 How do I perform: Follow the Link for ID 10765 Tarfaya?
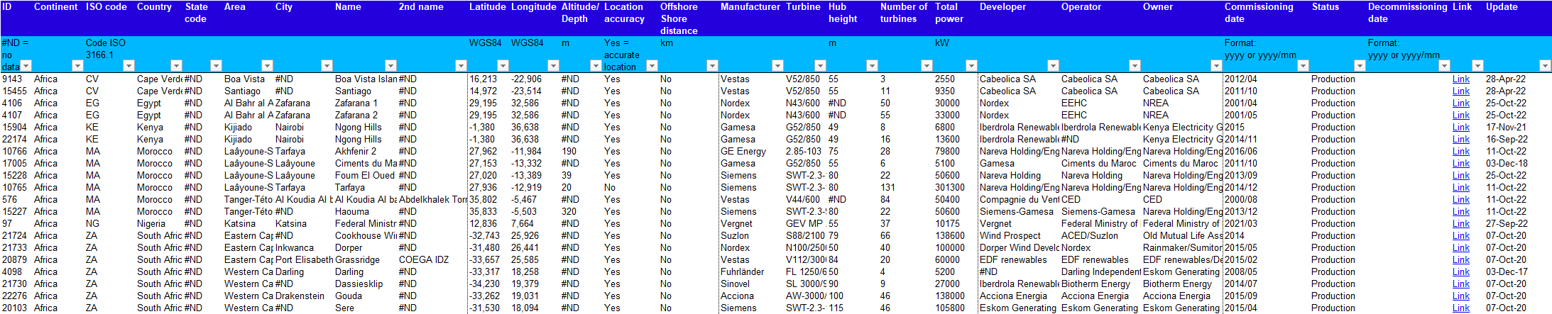pyautogui.click(x=1460, y=187)
